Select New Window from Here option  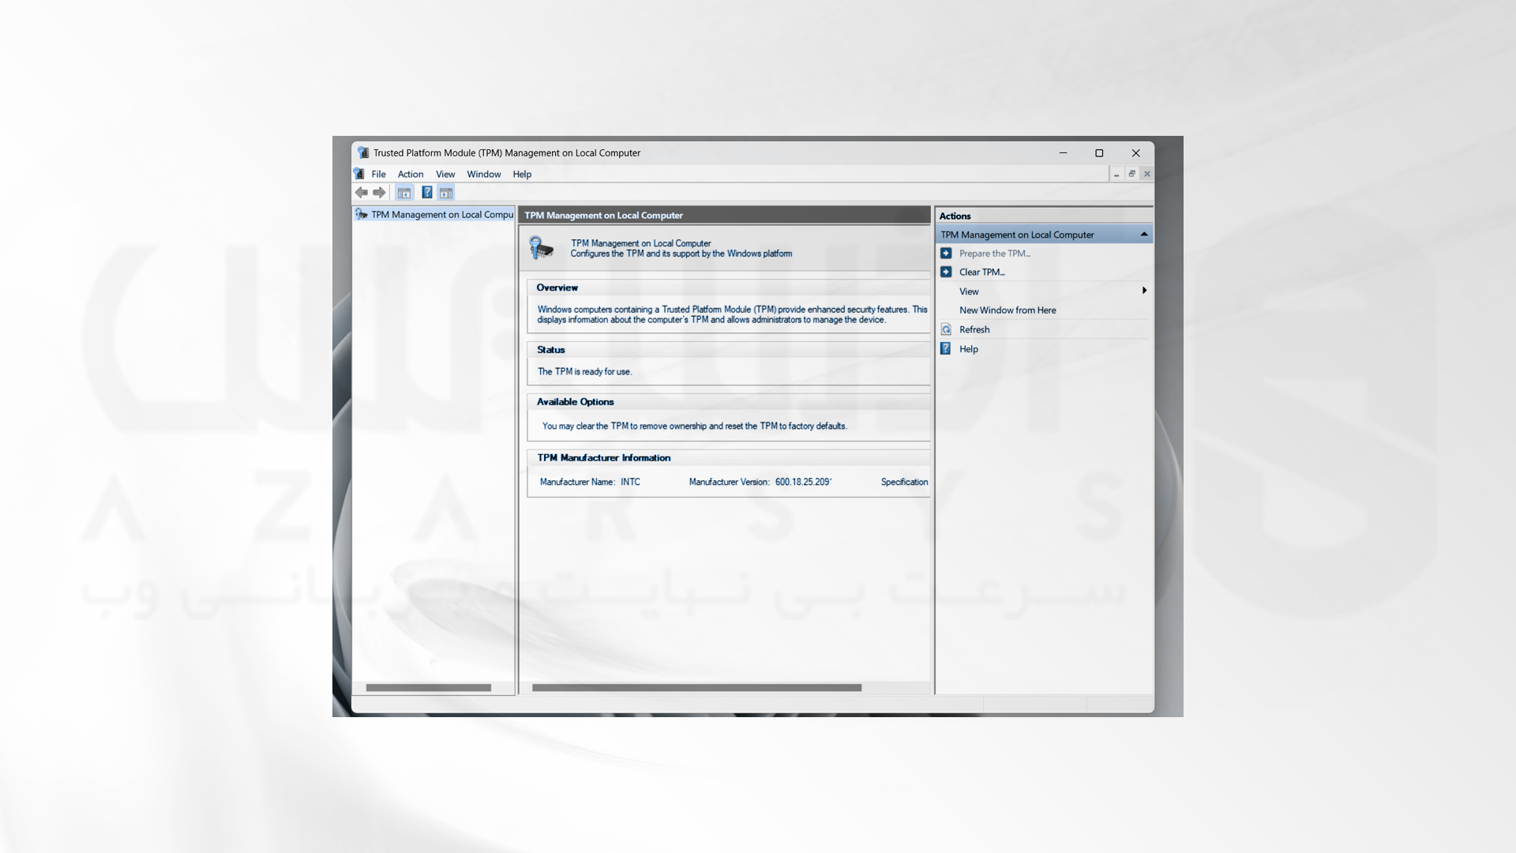point(1007,310)
